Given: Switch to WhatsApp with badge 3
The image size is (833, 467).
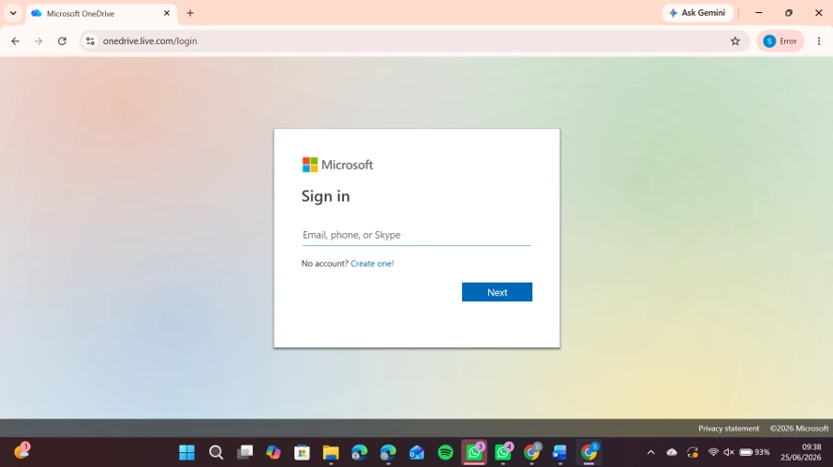Looking at the screenshot, I should tap(474, 452).
